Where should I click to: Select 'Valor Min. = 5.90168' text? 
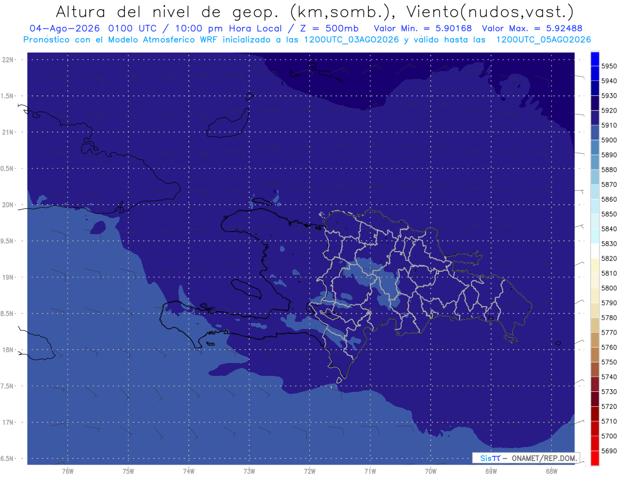[422, 28]
